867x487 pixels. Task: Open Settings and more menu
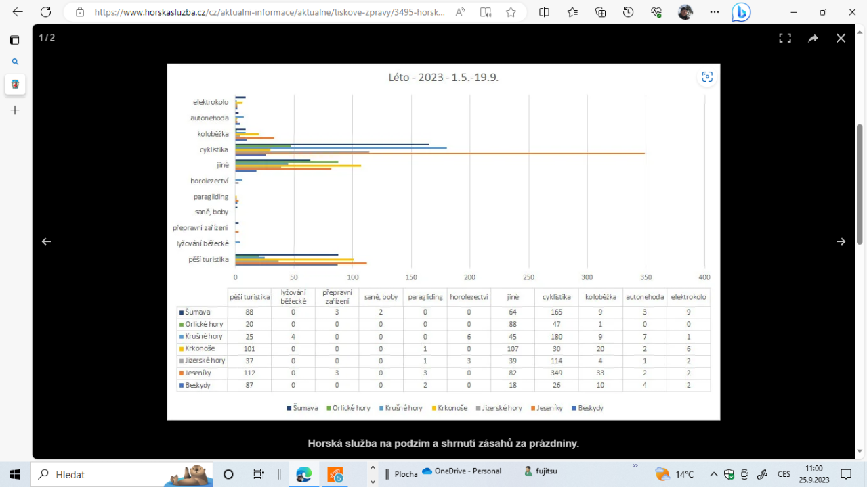pyautogui.click(x=715, y=12)
